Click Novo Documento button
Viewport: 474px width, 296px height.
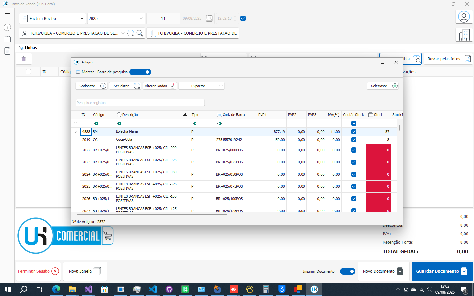click(x=383, y=271)
